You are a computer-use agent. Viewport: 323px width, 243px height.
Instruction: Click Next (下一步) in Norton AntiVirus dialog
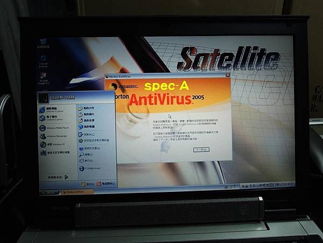201,150
